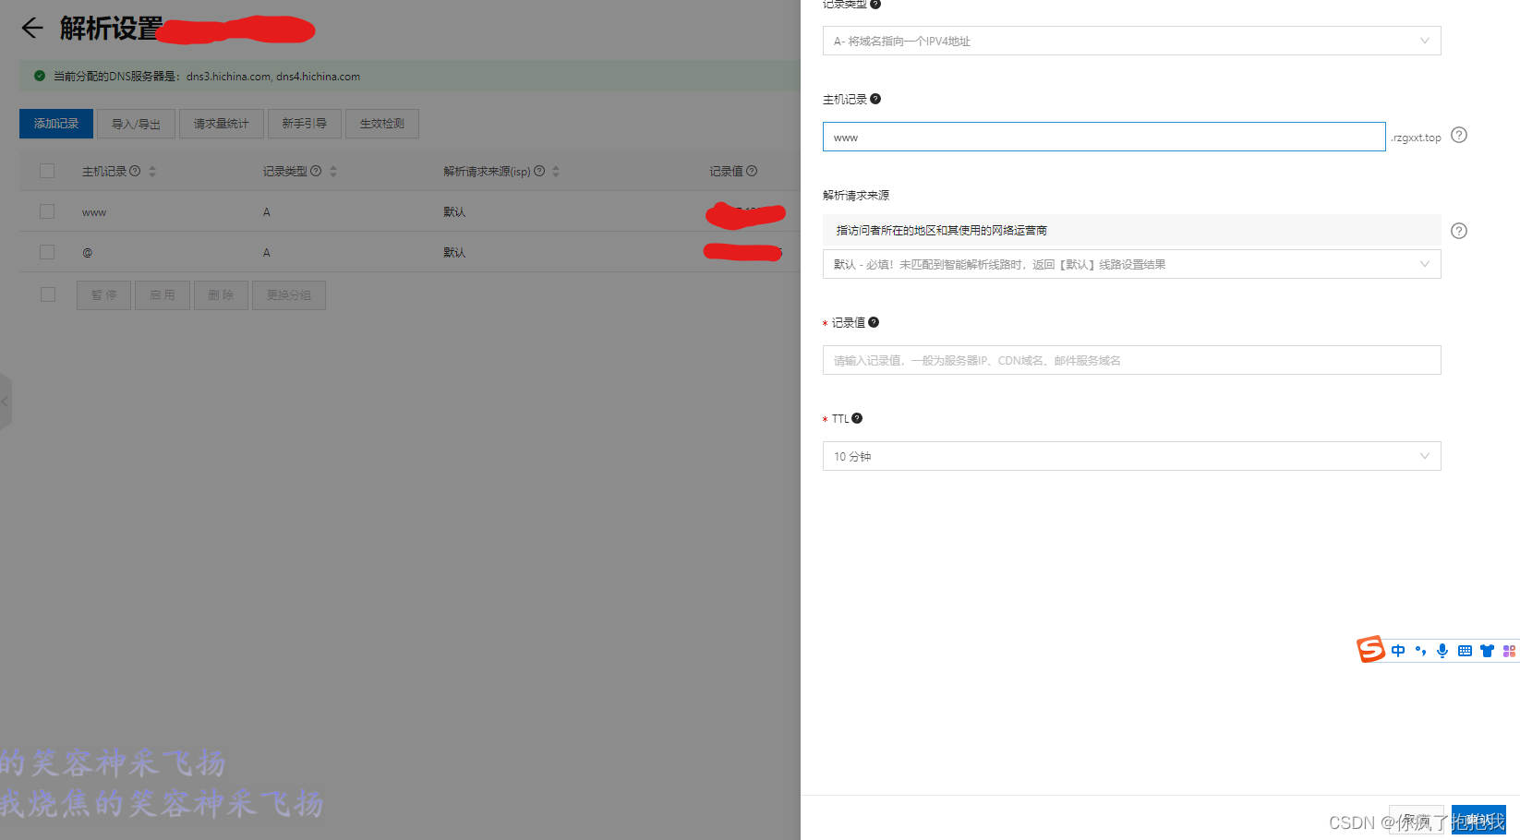Run 生效检测 check

(x=382, y=124)
